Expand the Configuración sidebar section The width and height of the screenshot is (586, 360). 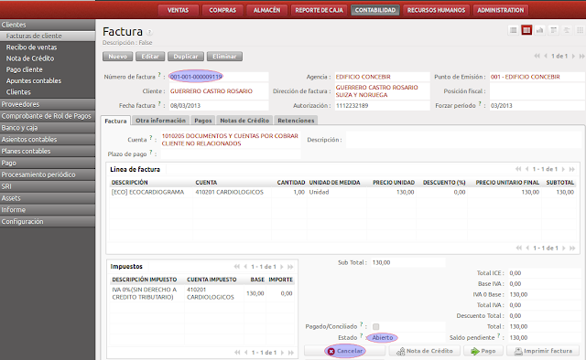click(48, 221)
